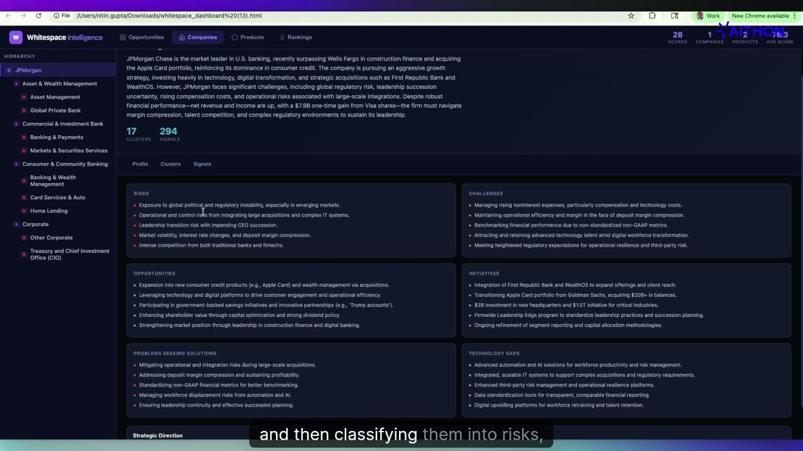
Task: Click 'Digital upskilling platforms for workforce retraining' item
Action: click(559, 405)
